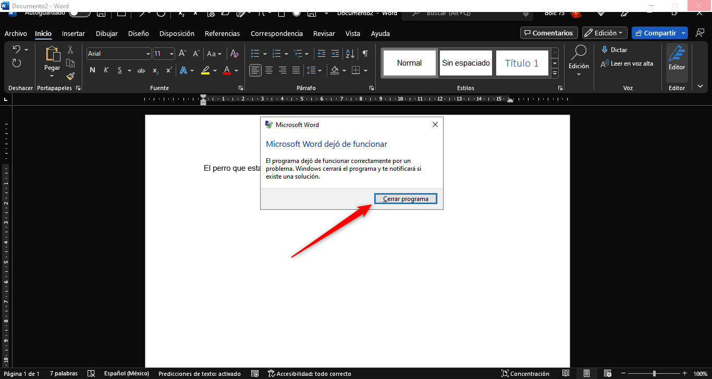
Task: Apply text effects with the blue A icon
Action: pyautogui.click(x=183, y=70)
